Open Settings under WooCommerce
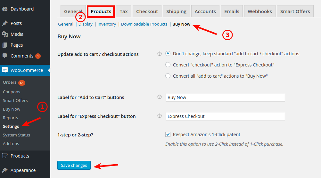This screenshot has width=321, height=178. click(x=11, y=126)
